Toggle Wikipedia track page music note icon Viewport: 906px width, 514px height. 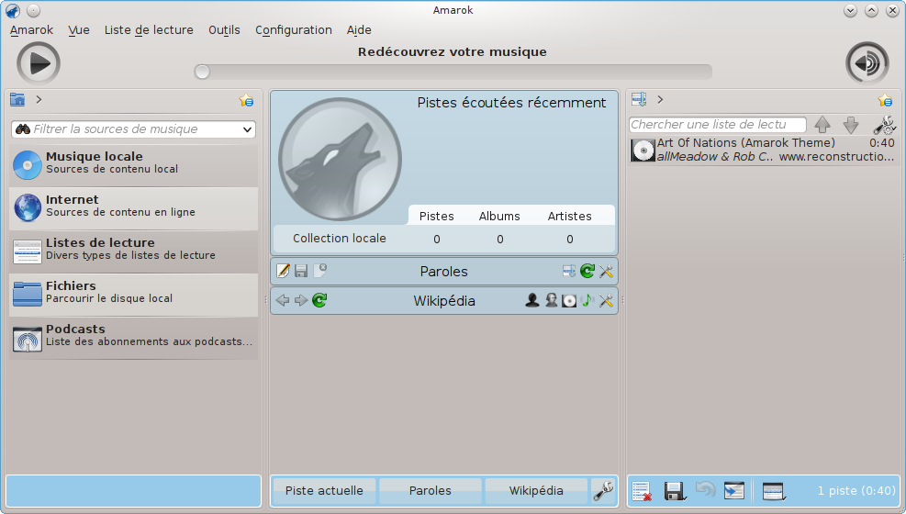[587, 300]
